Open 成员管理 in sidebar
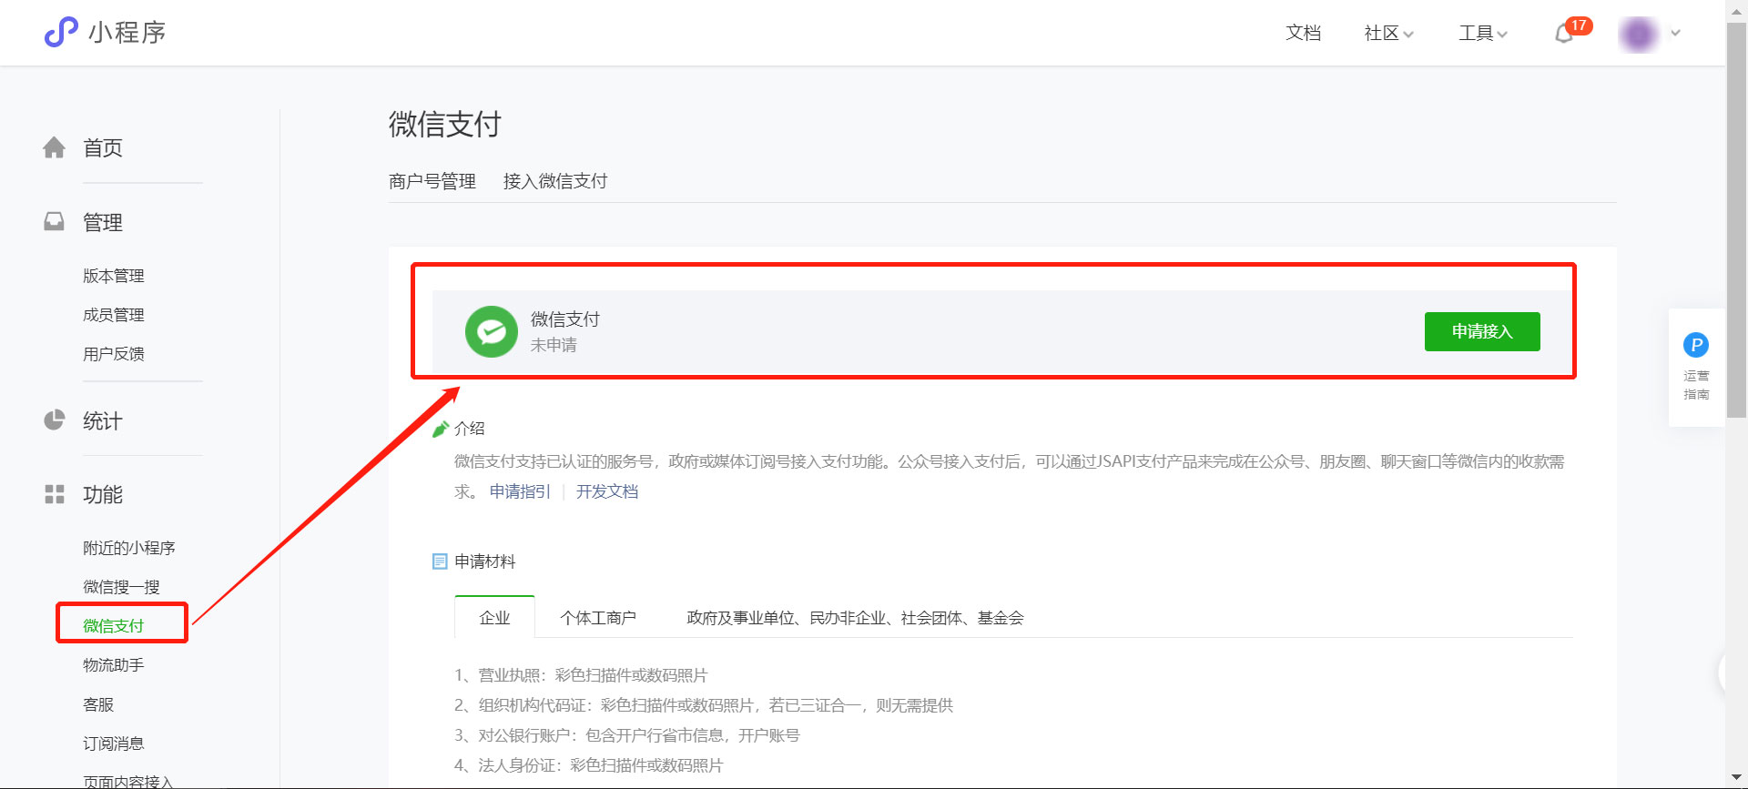The image size is (1748, 789). point(114,315)
